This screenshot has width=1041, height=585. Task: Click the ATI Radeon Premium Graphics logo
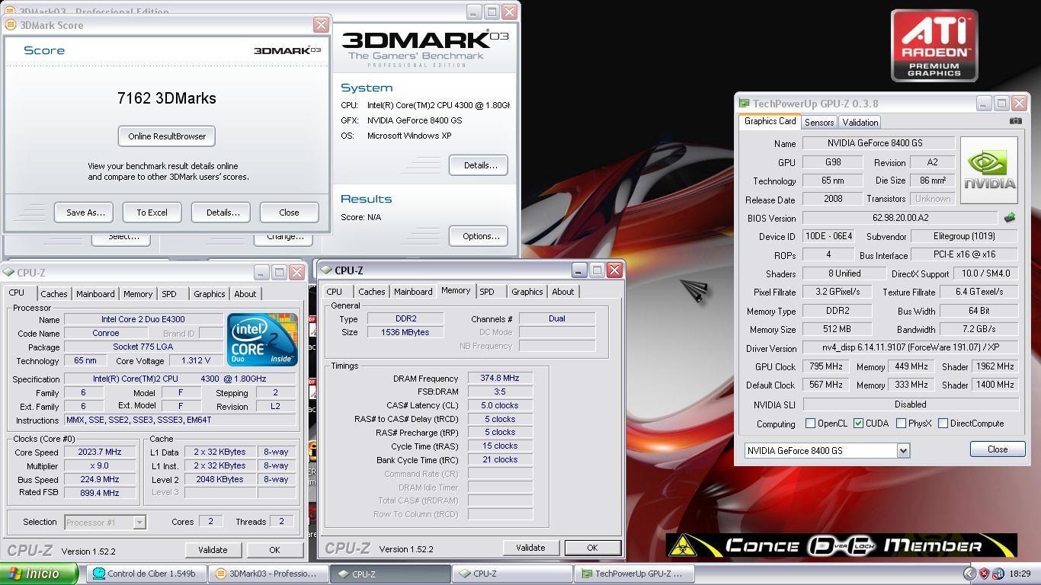(934, 46)
